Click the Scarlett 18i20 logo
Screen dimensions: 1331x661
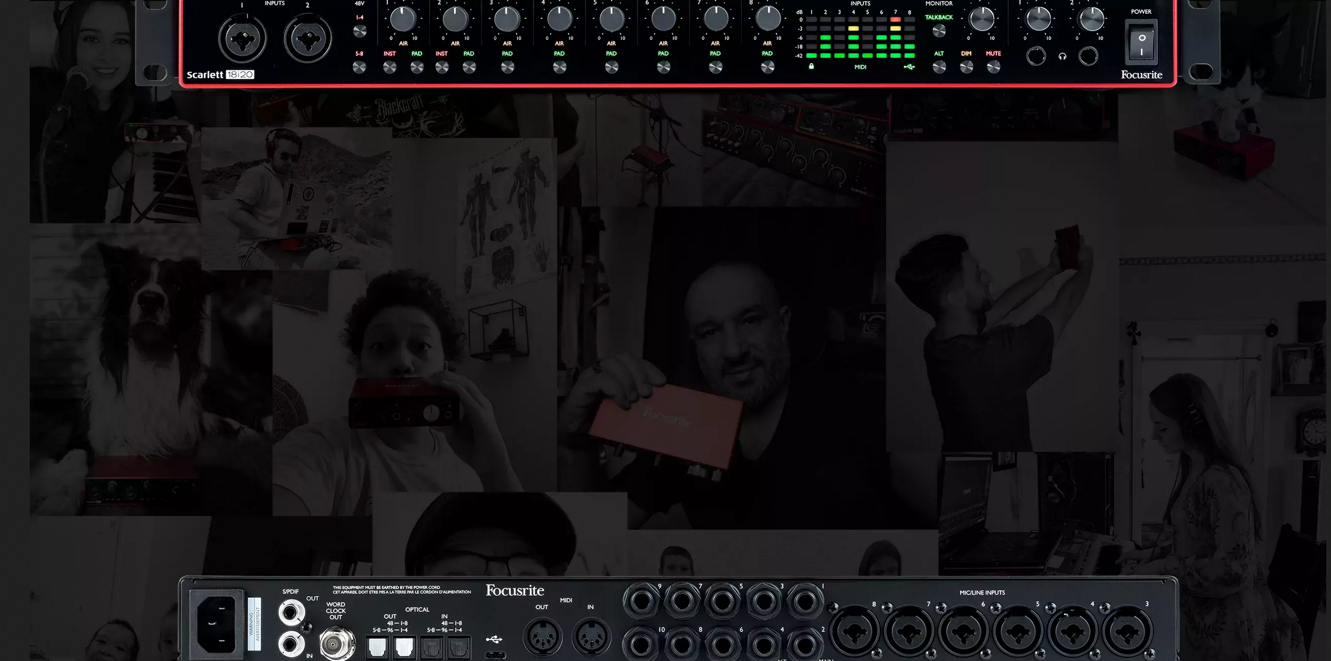coord(221,74)
